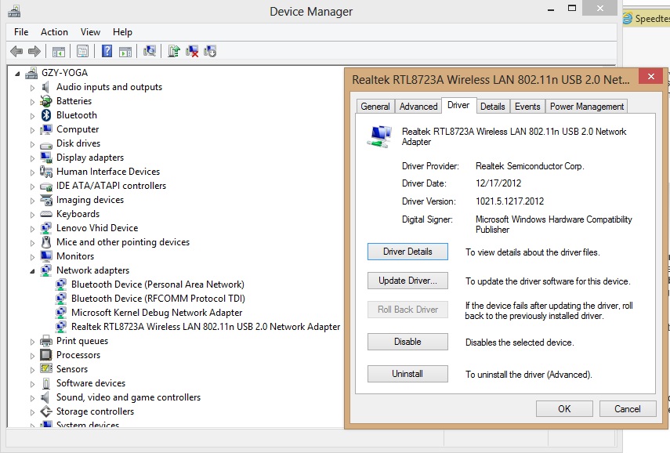The image size is (670, 453).
Task: Click the Internet Explorer icon beside Speedtest tab
Action: pos(627,18)
